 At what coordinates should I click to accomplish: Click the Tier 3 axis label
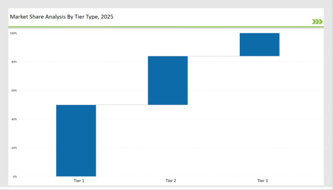click(x=262, y=181)
